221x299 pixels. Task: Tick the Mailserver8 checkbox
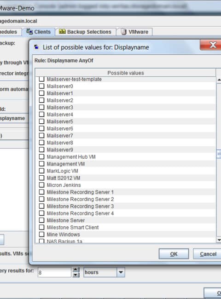pyautogui.click(x=41, y=143)
